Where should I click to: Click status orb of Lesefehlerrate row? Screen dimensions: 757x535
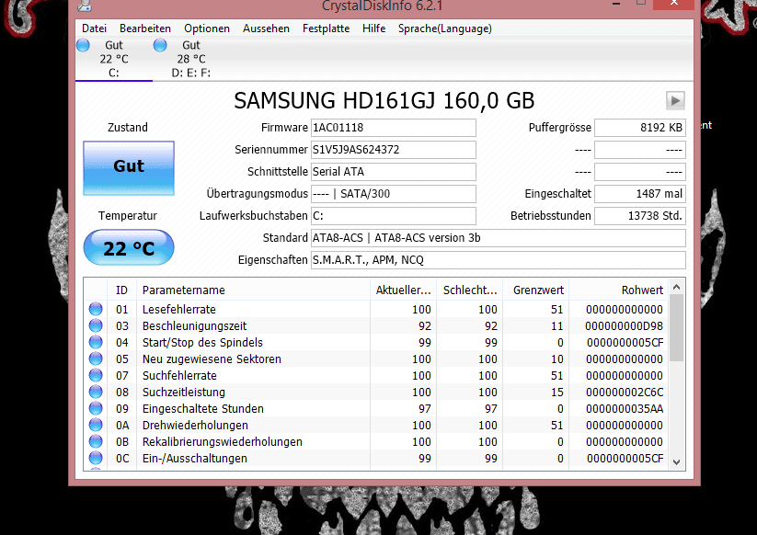[96, 309]
